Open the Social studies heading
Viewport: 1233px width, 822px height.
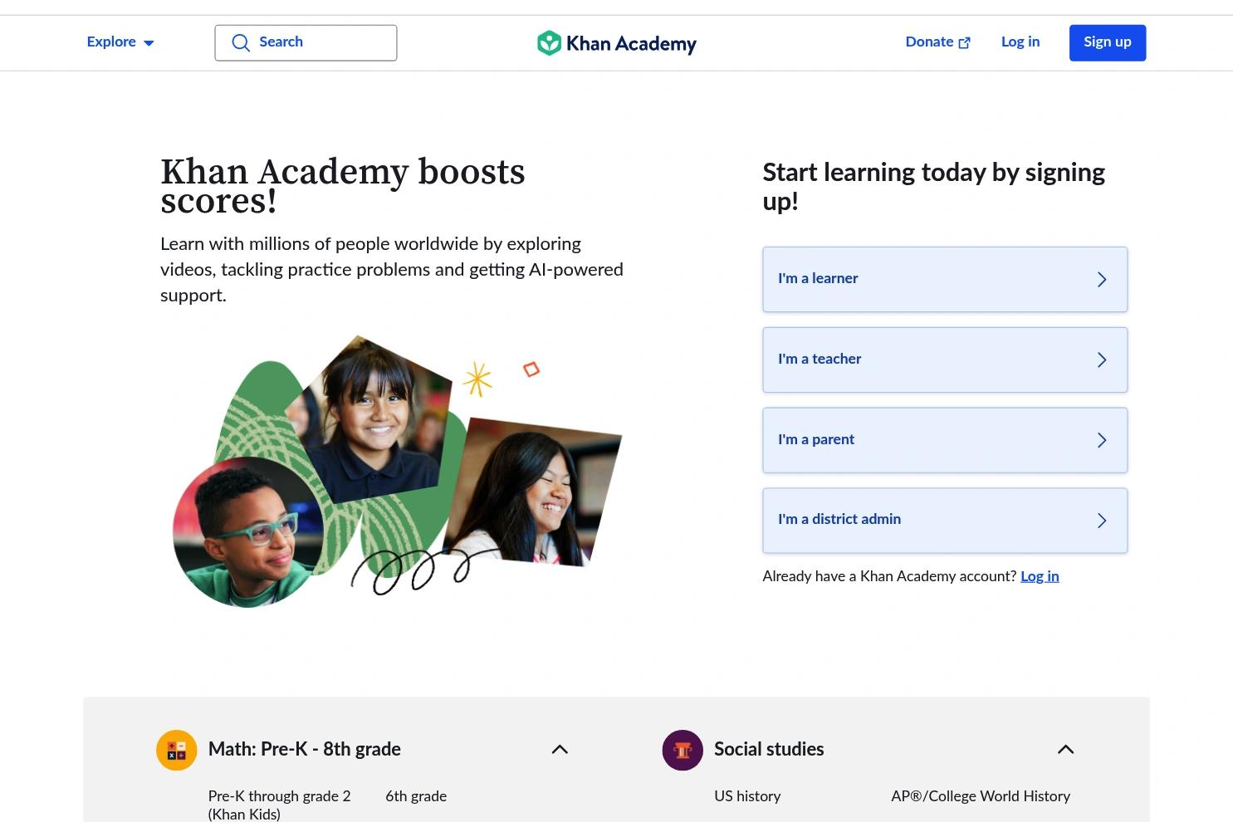pyautogui.click(x=769, y=750)
